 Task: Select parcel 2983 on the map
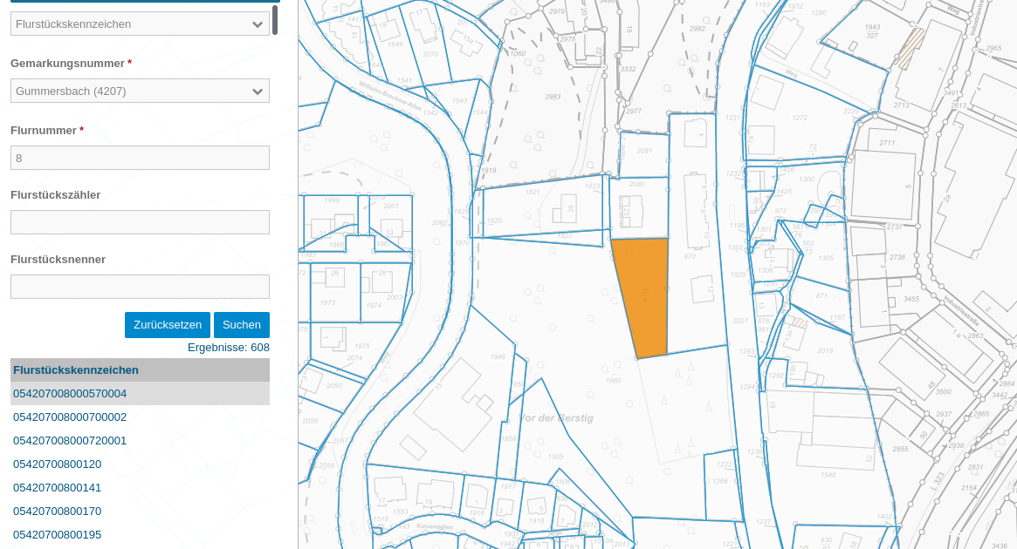552,97
